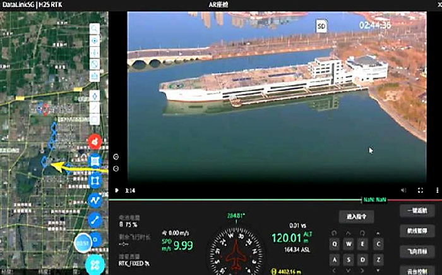This screenshot has width=442, height=275.
Task: Click the green video progress bar
Action: tap(235, 200)
